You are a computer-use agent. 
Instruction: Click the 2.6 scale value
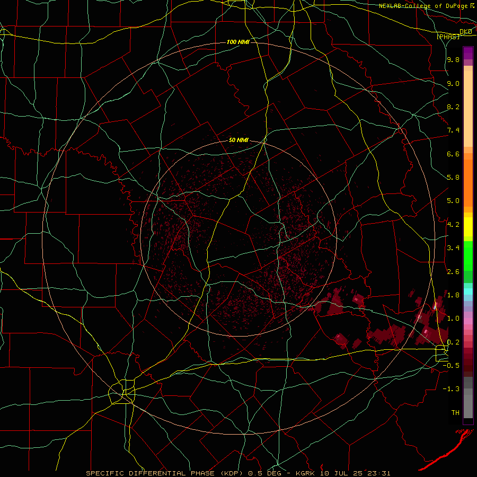pyautogui.click(x=453, y=271)
